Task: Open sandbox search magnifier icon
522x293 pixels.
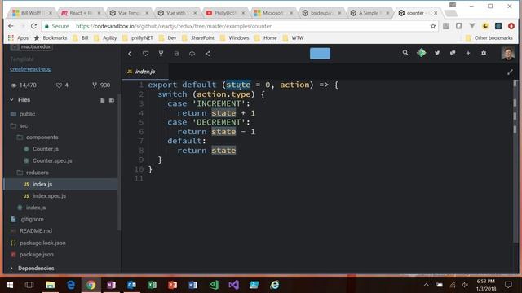Action: (405, 53)
